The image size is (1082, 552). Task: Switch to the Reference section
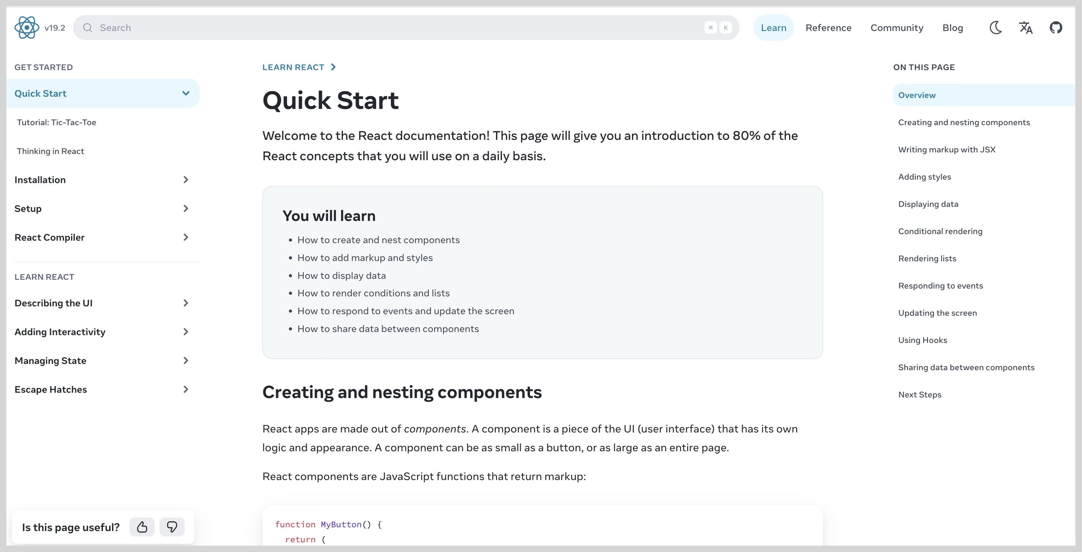click(828, 27)
